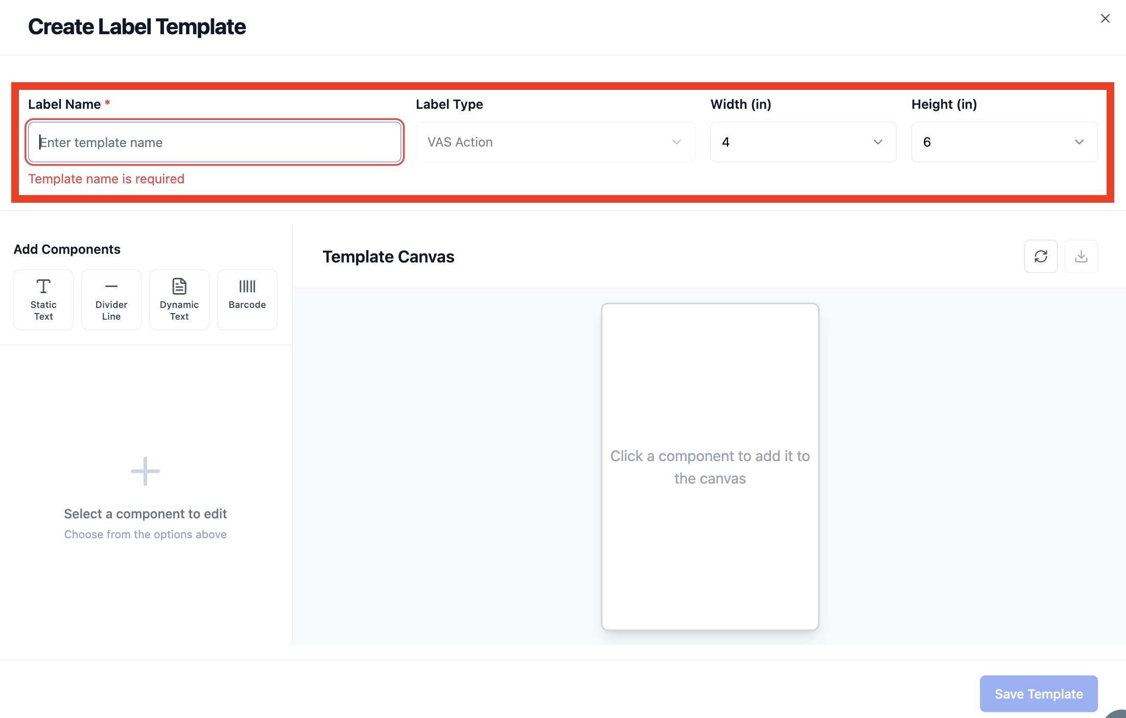The width and height of the screenshot is (1126, 718).
Task: Open the Label Type dropdown
Action: click(x=555, y=142)
